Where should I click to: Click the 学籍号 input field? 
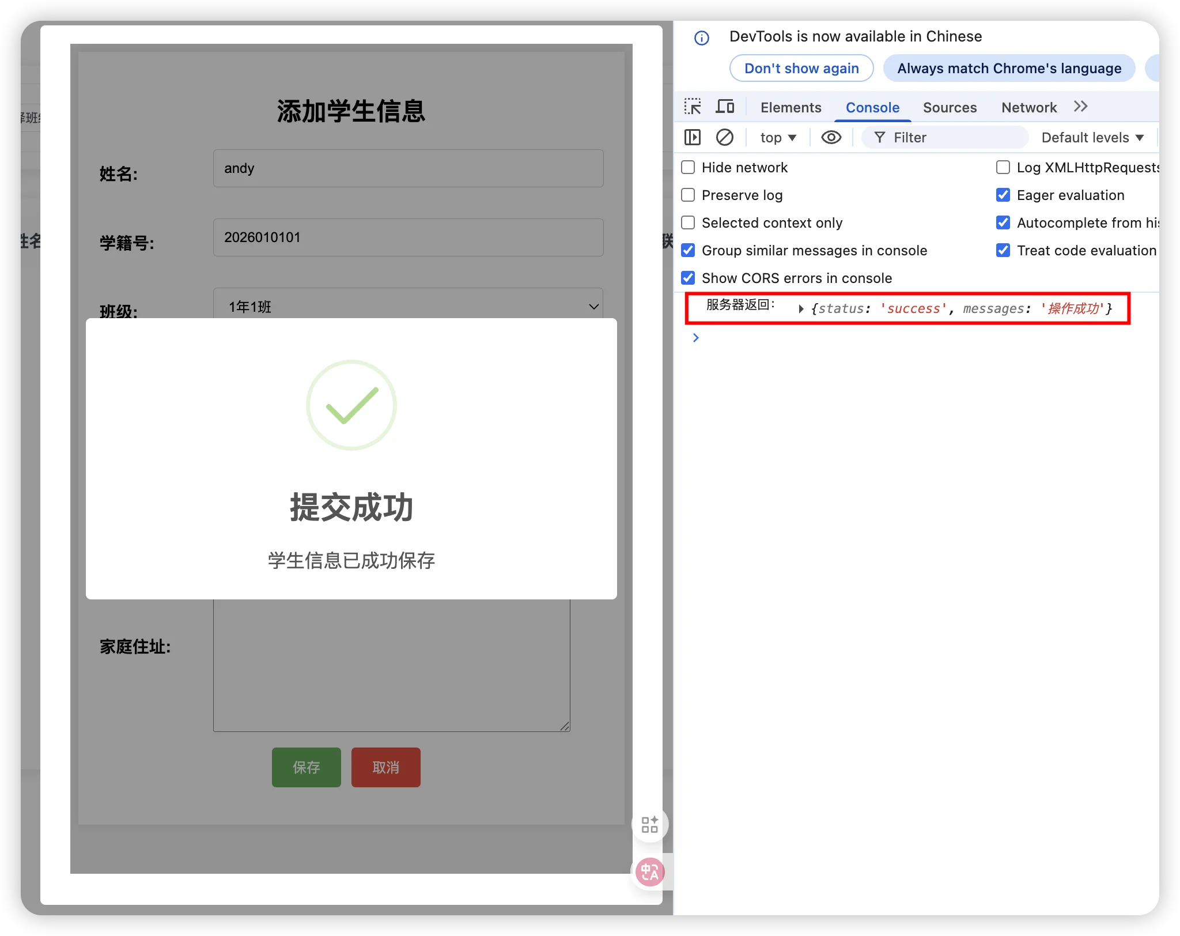point(409,237)
